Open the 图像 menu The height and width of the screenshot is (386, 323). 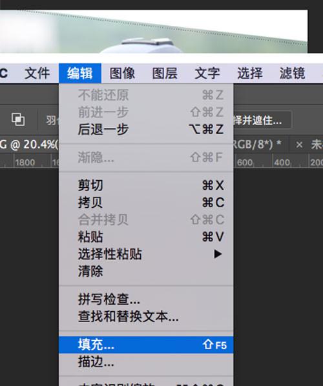click(122, 73)
